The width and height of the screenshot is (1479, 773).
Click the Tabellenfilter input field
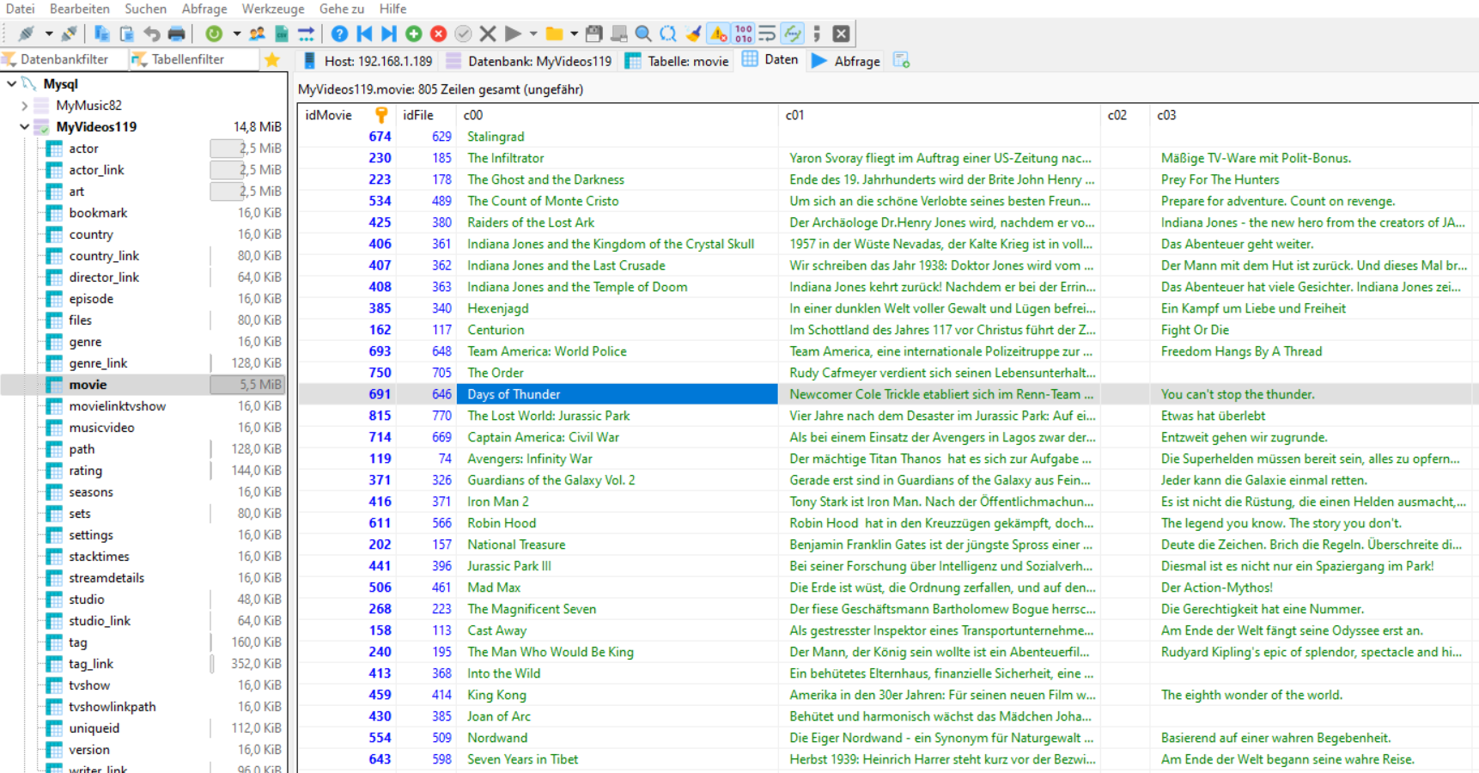[195, 59]
